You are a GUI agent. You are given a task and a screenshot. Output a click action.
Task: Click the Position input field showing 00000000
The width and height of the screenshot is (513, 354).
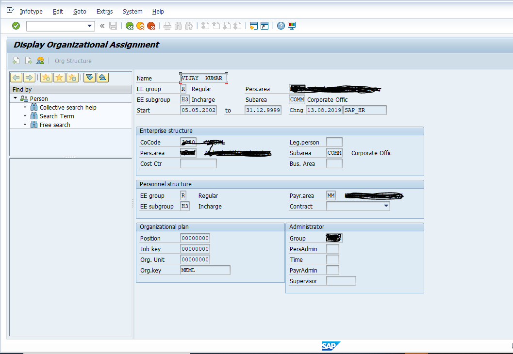pyautogui.click(x=195, y=238)
